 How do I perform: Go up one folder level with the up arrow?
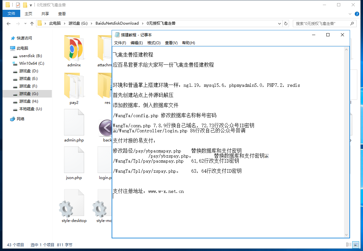[32, 23]
